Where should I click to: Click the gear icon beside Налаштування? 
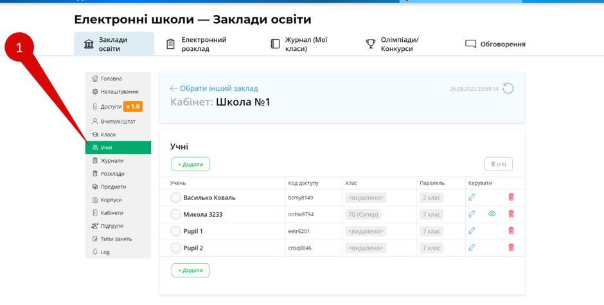(95, 92)
